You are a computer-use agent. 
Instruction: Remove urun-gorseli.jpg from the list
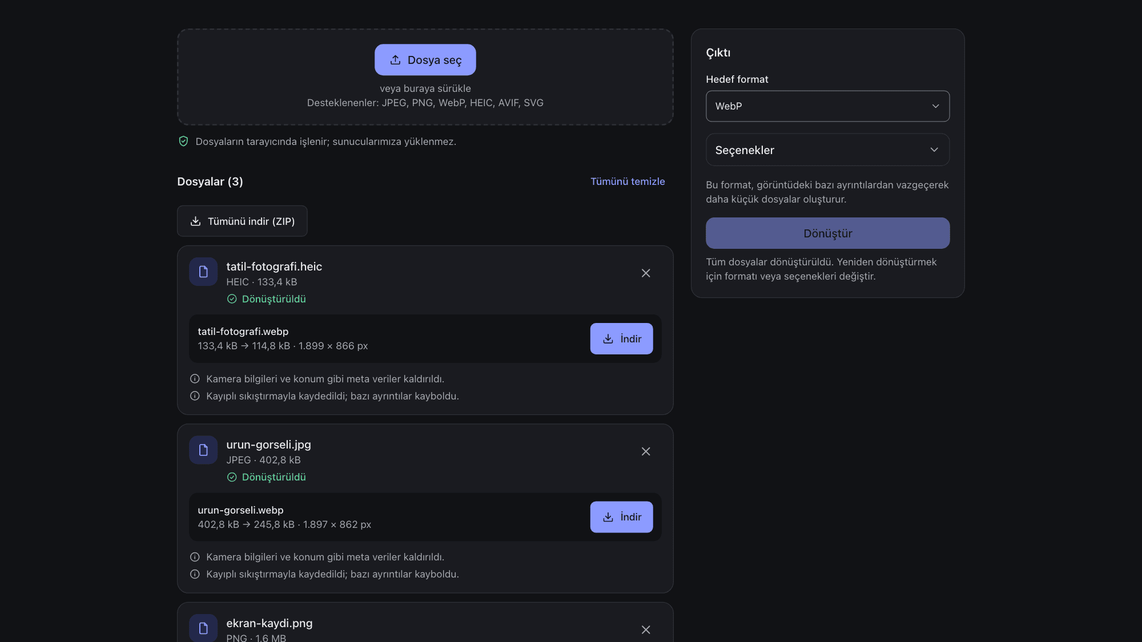click(x=646, y=451)
